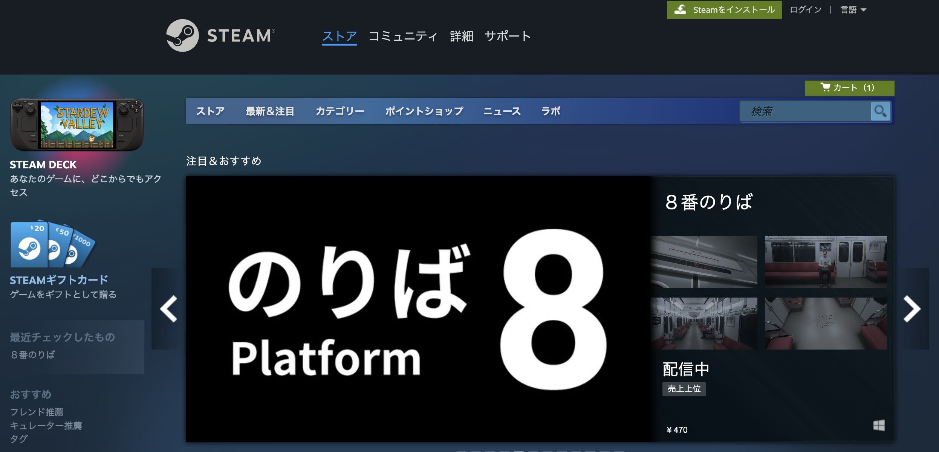
Task: Select ニュース in the store navigation
Action: coord(502,111)
